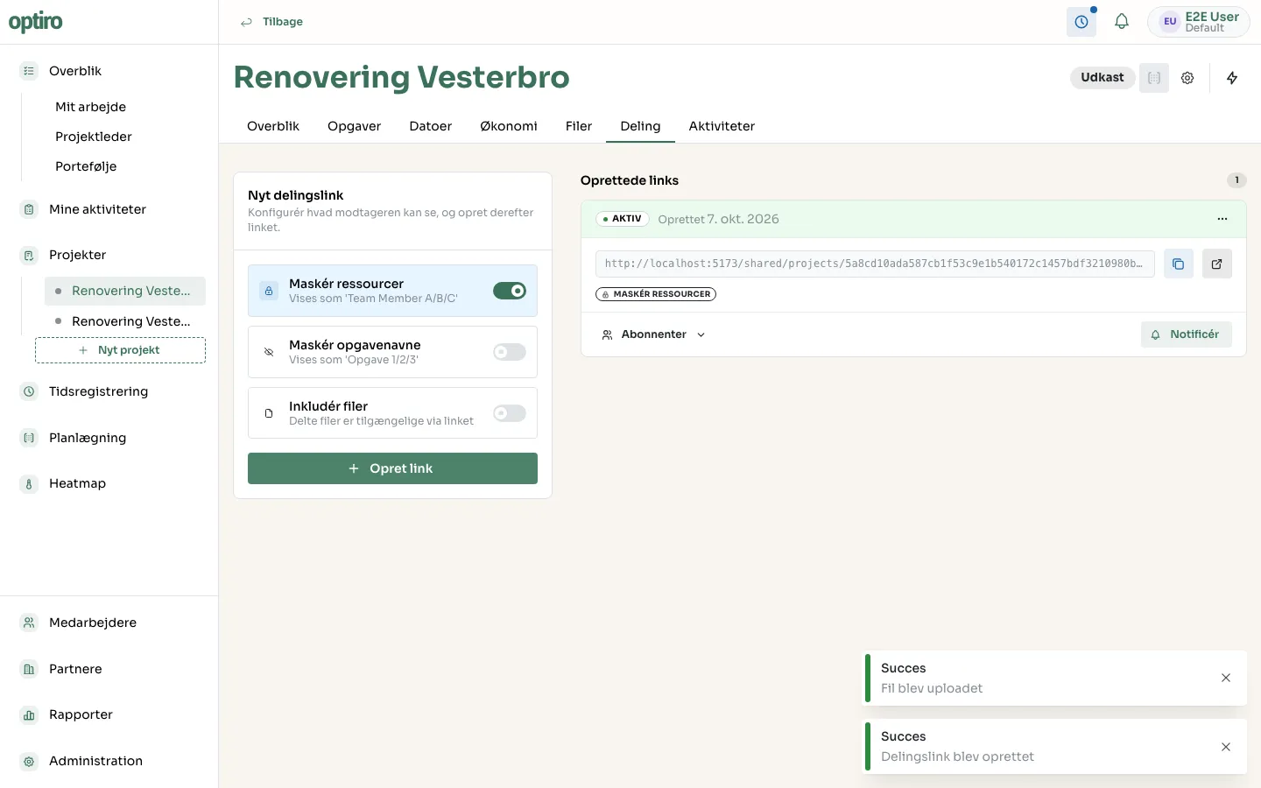Click the Planlægning icon in sidebar
Screen dimensions: 1261x788
29,438
